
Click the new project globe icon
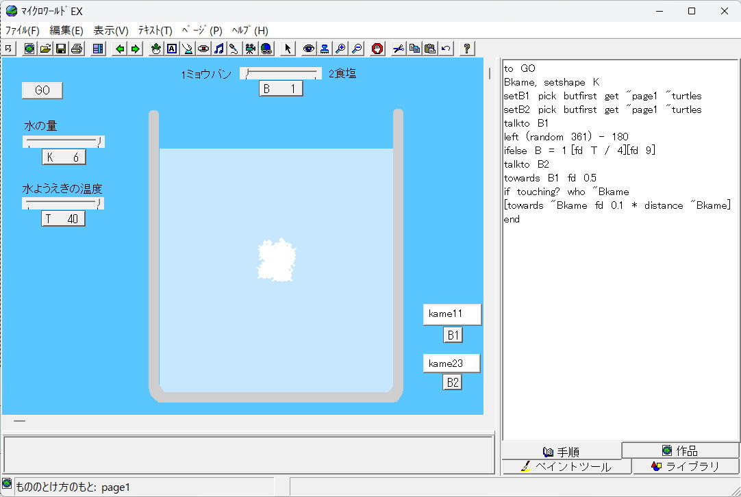coord(29,49)
